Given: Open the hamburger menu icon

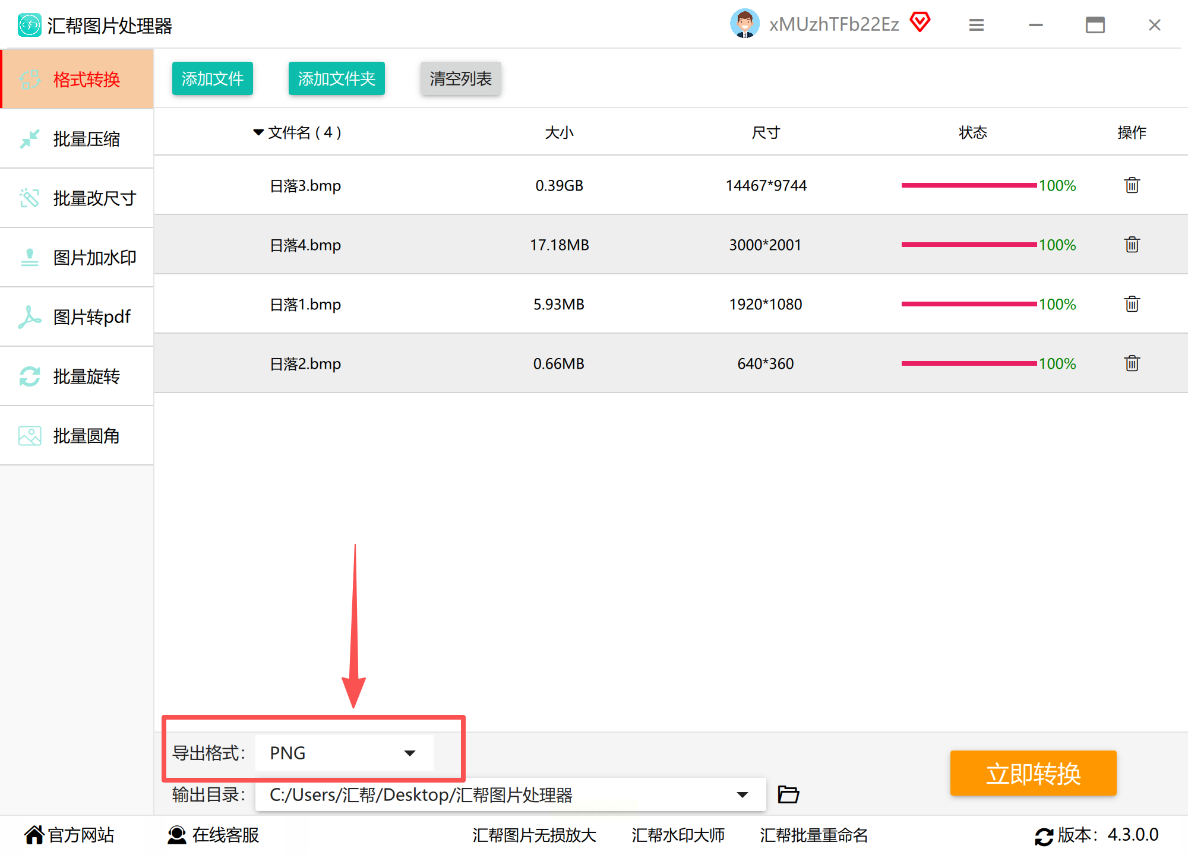Looking at the screenshot, I should point(977,25).
